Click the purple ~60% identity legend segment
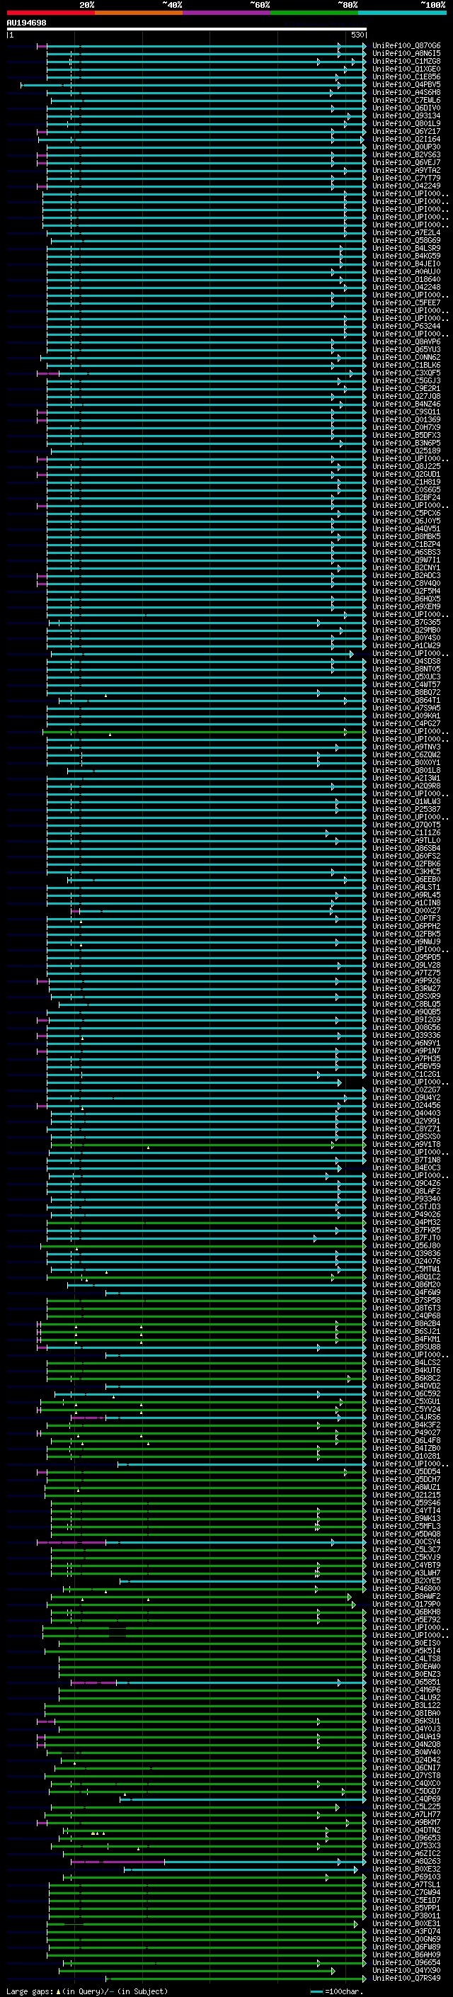The height and width of the screenshot is (1997, 453). click(227, 13)
